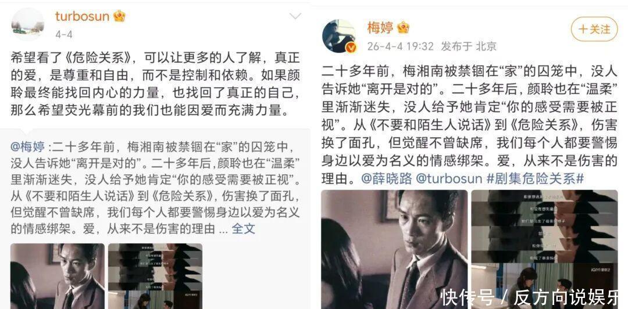Open 梅婷's profile avatar

pyautogui.click(x=339, y=36)
